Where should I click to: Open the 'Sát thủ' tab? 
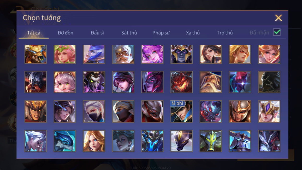129,33
